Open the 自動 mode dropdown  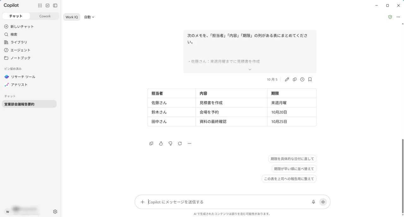[89, 17]
